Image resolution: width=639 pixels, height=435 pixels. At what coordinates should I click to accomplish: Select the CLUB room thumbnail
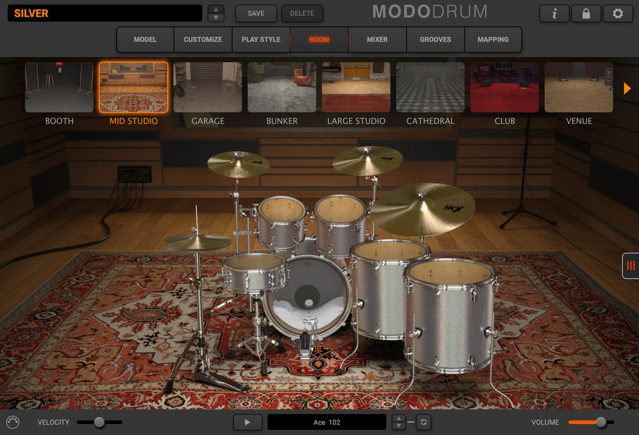tap(504, 87)
